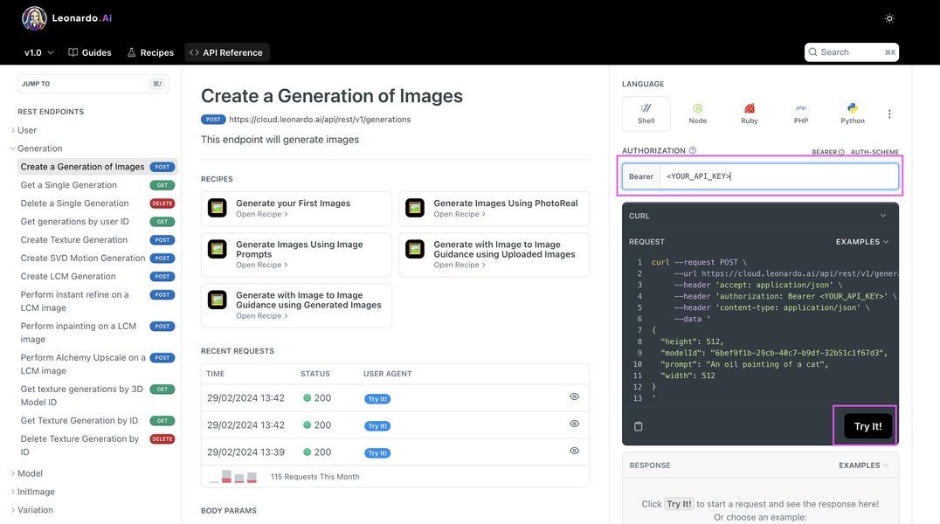Screen dimensions: 940x524
Task: Copy the curl request to clipboard
Action: (x=639, y=426)
